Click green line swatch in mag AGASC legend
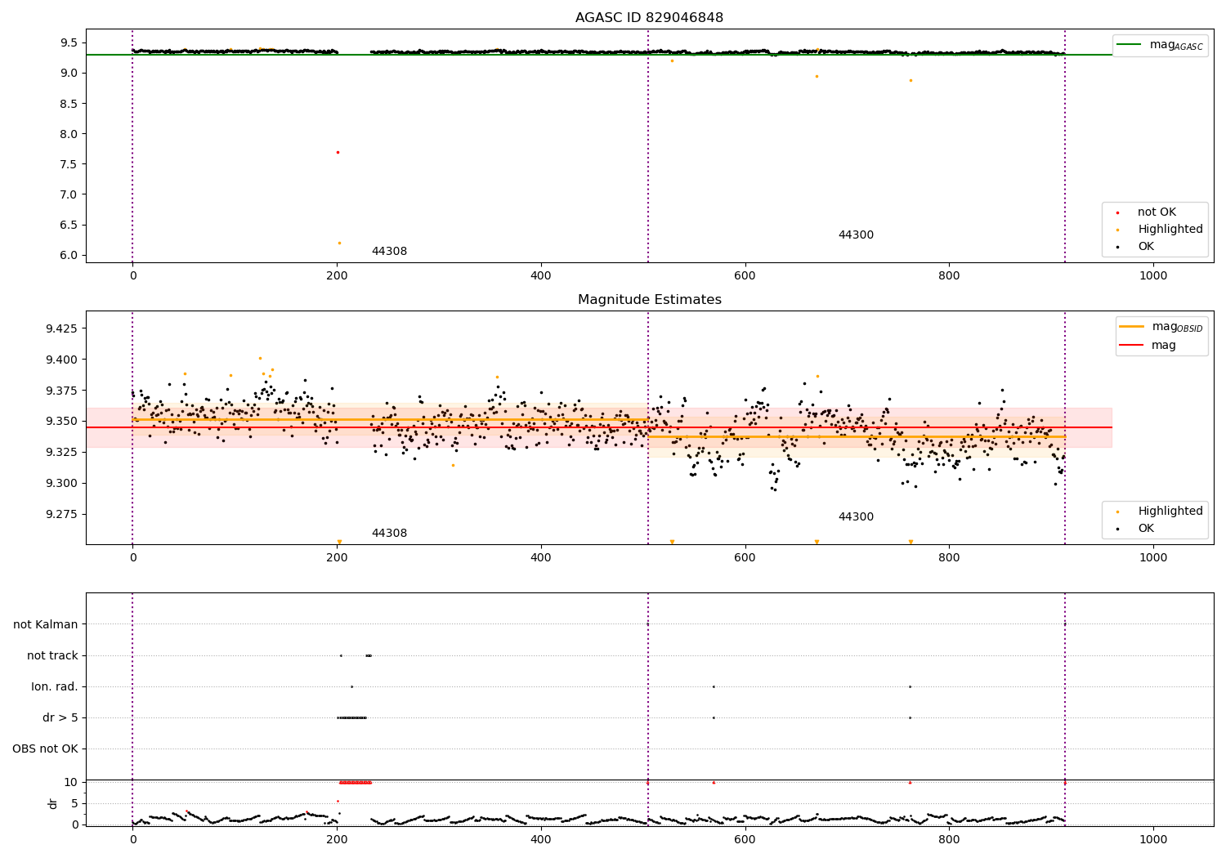1226x858 pixels. pos(1130,45)
